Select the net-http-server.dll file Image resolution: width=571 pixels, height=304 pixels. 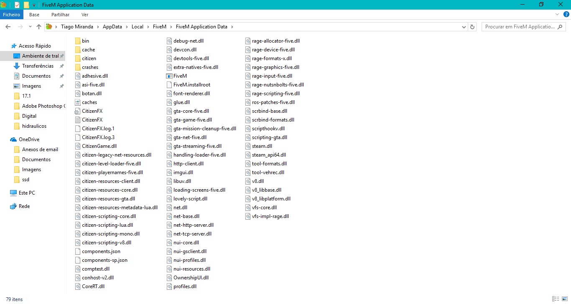pyautogui.click(x=190, y=225)
